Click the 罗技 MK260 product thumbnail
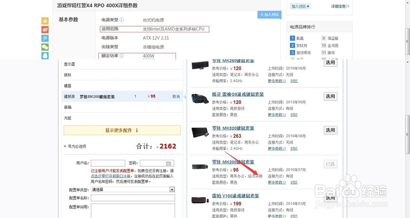 [200, 65]
